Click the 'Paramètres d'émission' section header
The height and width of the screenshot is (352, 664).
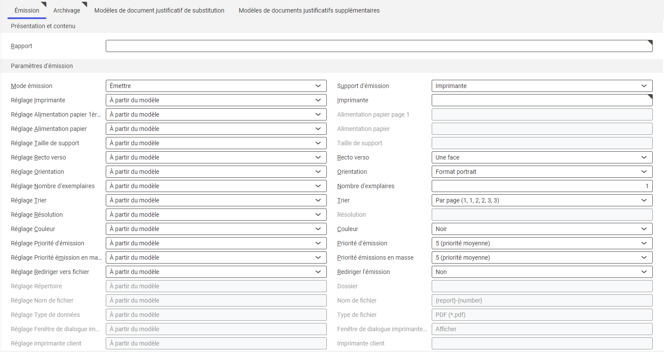42,66
